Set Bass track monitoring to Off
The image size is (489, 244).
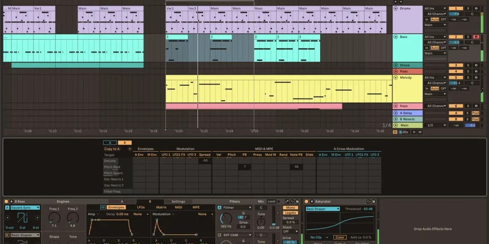tap(443, 48)
